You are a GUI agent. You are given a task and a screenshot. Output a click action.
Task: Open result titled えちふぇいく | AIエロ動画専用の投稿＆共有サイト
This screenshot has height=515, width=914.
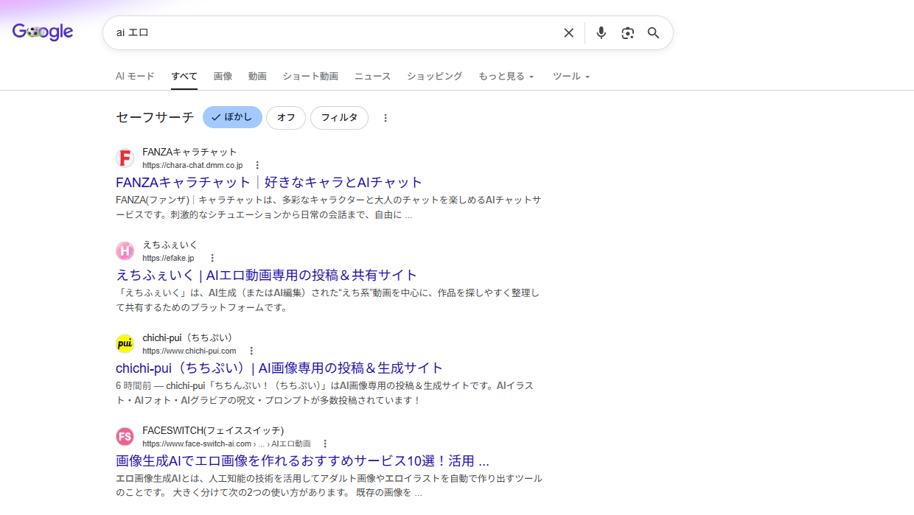pos(267,275)
